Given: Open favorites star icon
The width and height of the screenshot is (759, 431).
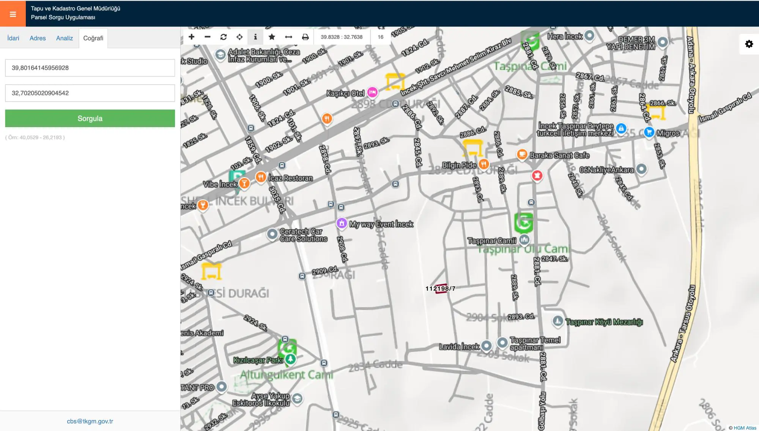Looking at the screenshot, I should tap(272, 37).
